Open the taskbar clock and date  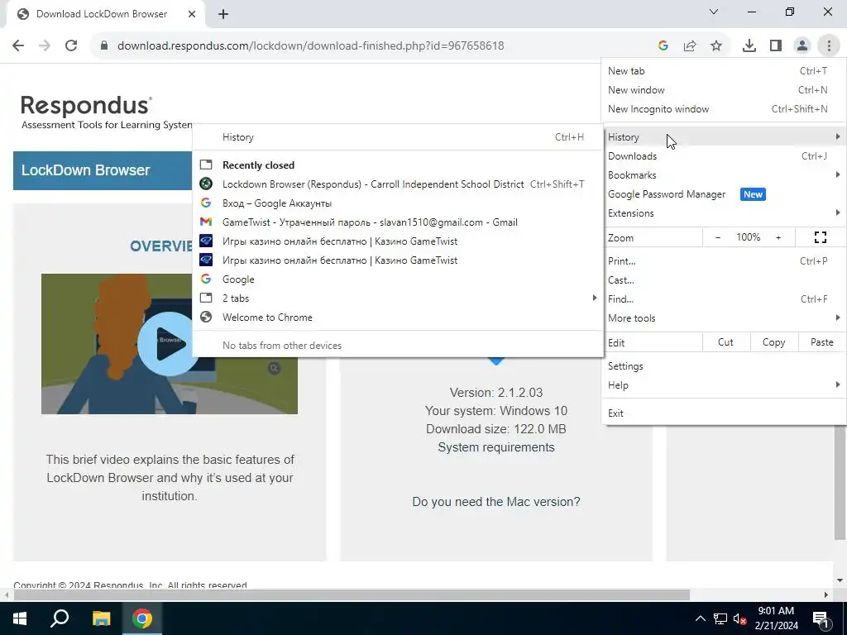[776, 618]
